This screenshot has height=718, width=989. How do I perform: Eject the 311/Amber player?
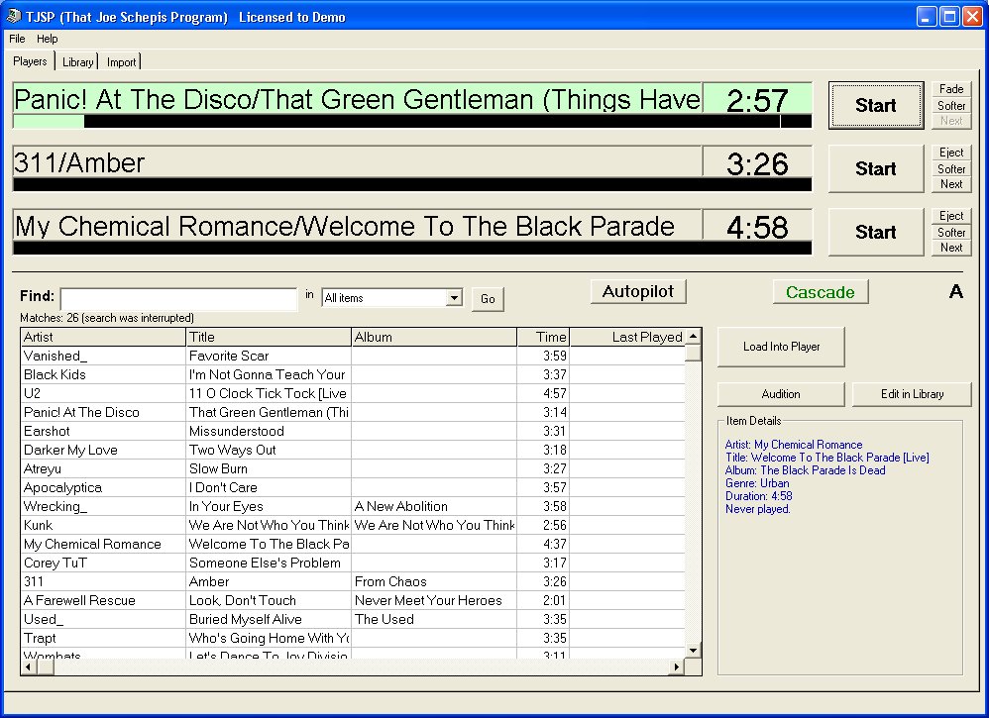tap(951, 153)
